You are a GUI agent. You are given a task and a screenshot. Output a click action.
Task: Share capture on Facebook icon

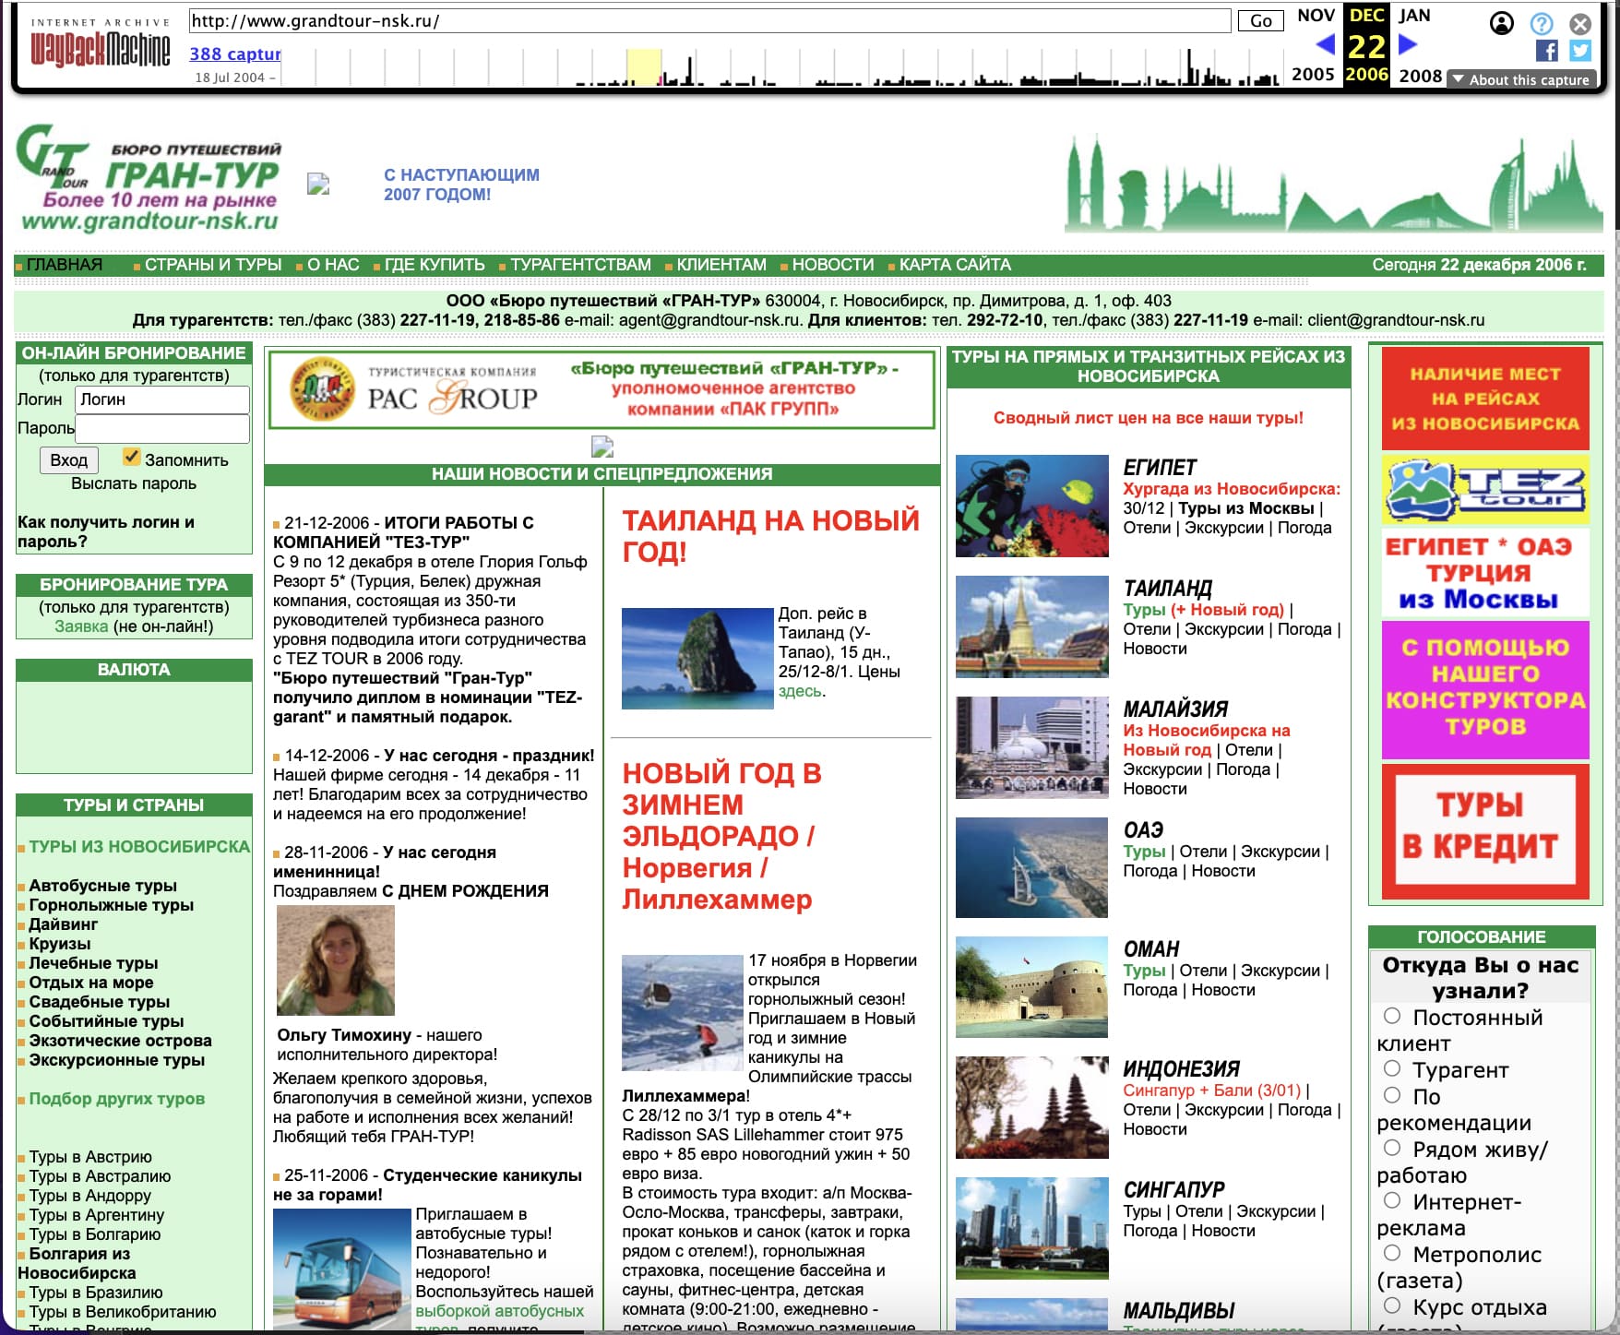pyautogui.click(x=1547, y=51)
